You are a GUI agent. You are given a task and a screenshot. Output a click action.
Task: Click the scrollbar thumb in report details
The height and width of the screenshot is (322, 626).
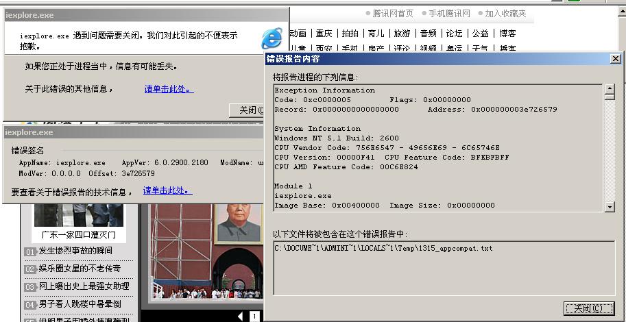pos(610,97)
